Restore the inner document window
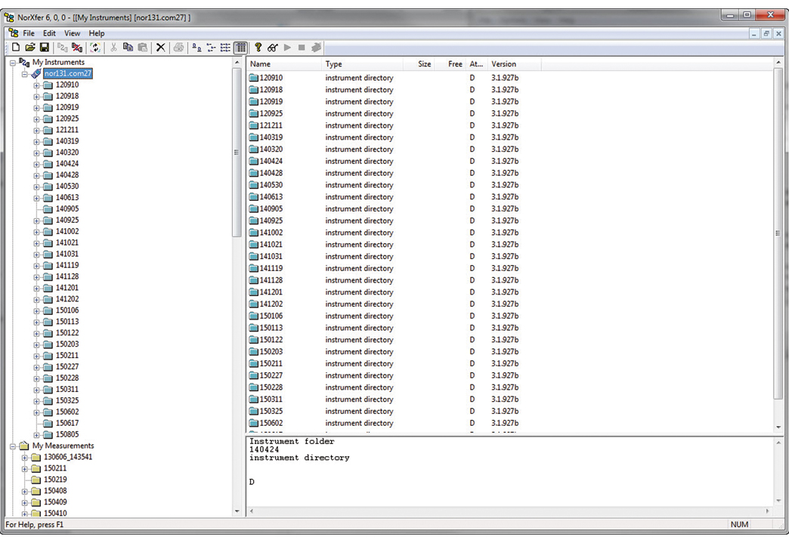789x543 pixels. [766, 34]
